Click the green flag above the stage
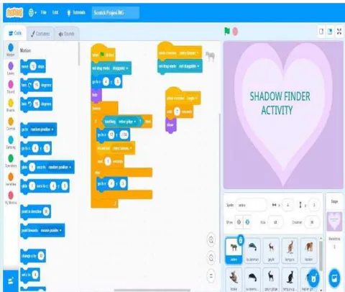The height and width of the screenshot is (292, 345). coord(227,32)
